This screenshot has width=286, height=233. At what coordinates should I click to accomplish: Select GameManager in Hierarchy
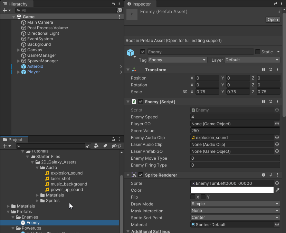[x=41, y=55]
